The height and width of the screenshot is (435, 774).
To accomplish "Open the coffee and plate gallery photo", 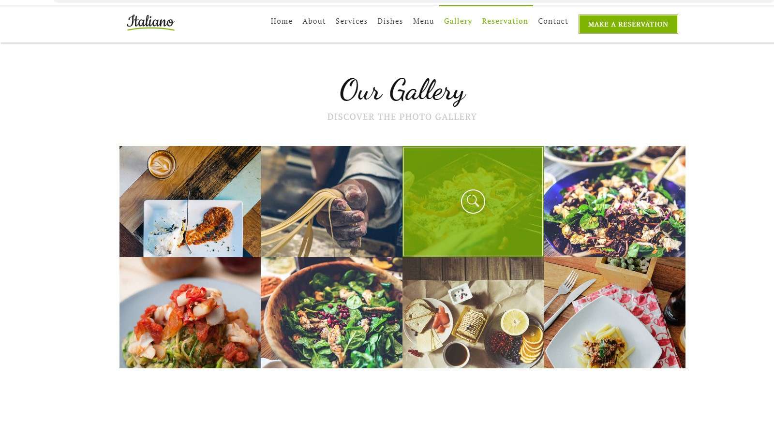I will (190, 202).
